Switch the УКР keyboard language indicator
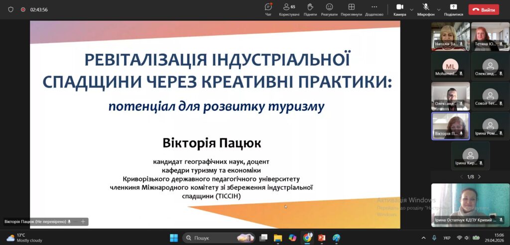This screenshot has width=510, height=245. pyautogui.click(x=447, y=238)
